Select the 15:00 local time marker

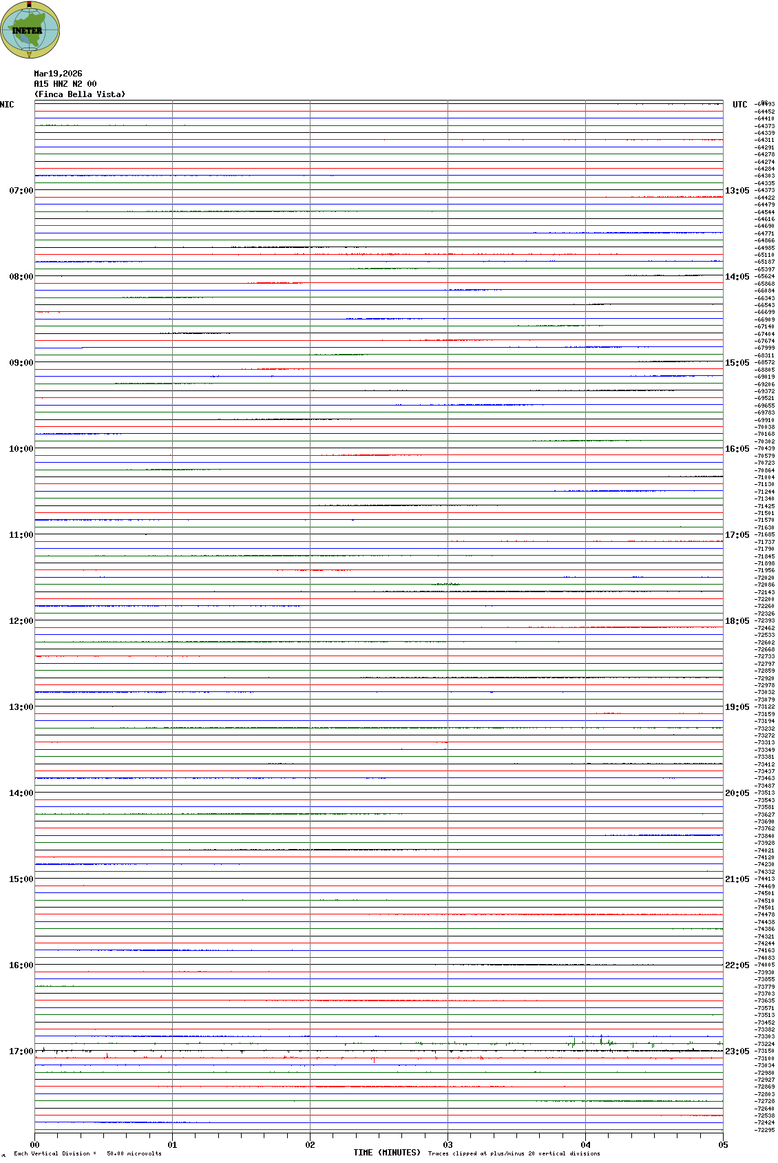pos(21,879)
